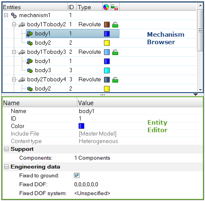205x201 pixels.
Task: Click the body1Tobody2 joint icon
Action: tap(22, 25)
